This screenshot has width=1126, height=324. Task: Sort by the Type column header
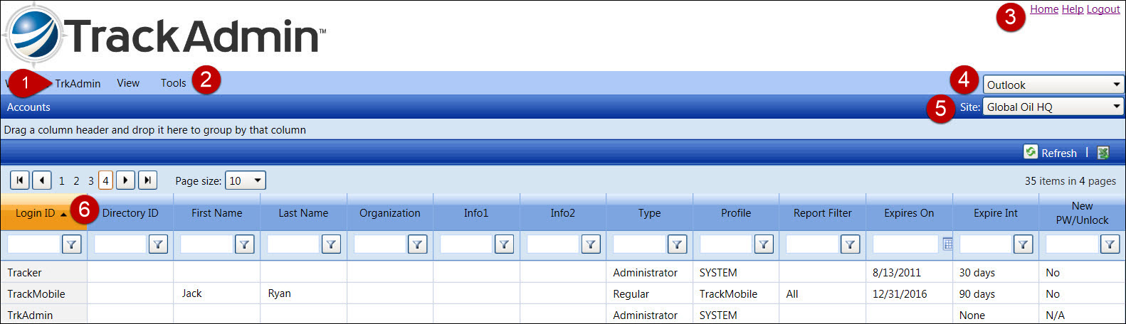(x=649, y=212)
